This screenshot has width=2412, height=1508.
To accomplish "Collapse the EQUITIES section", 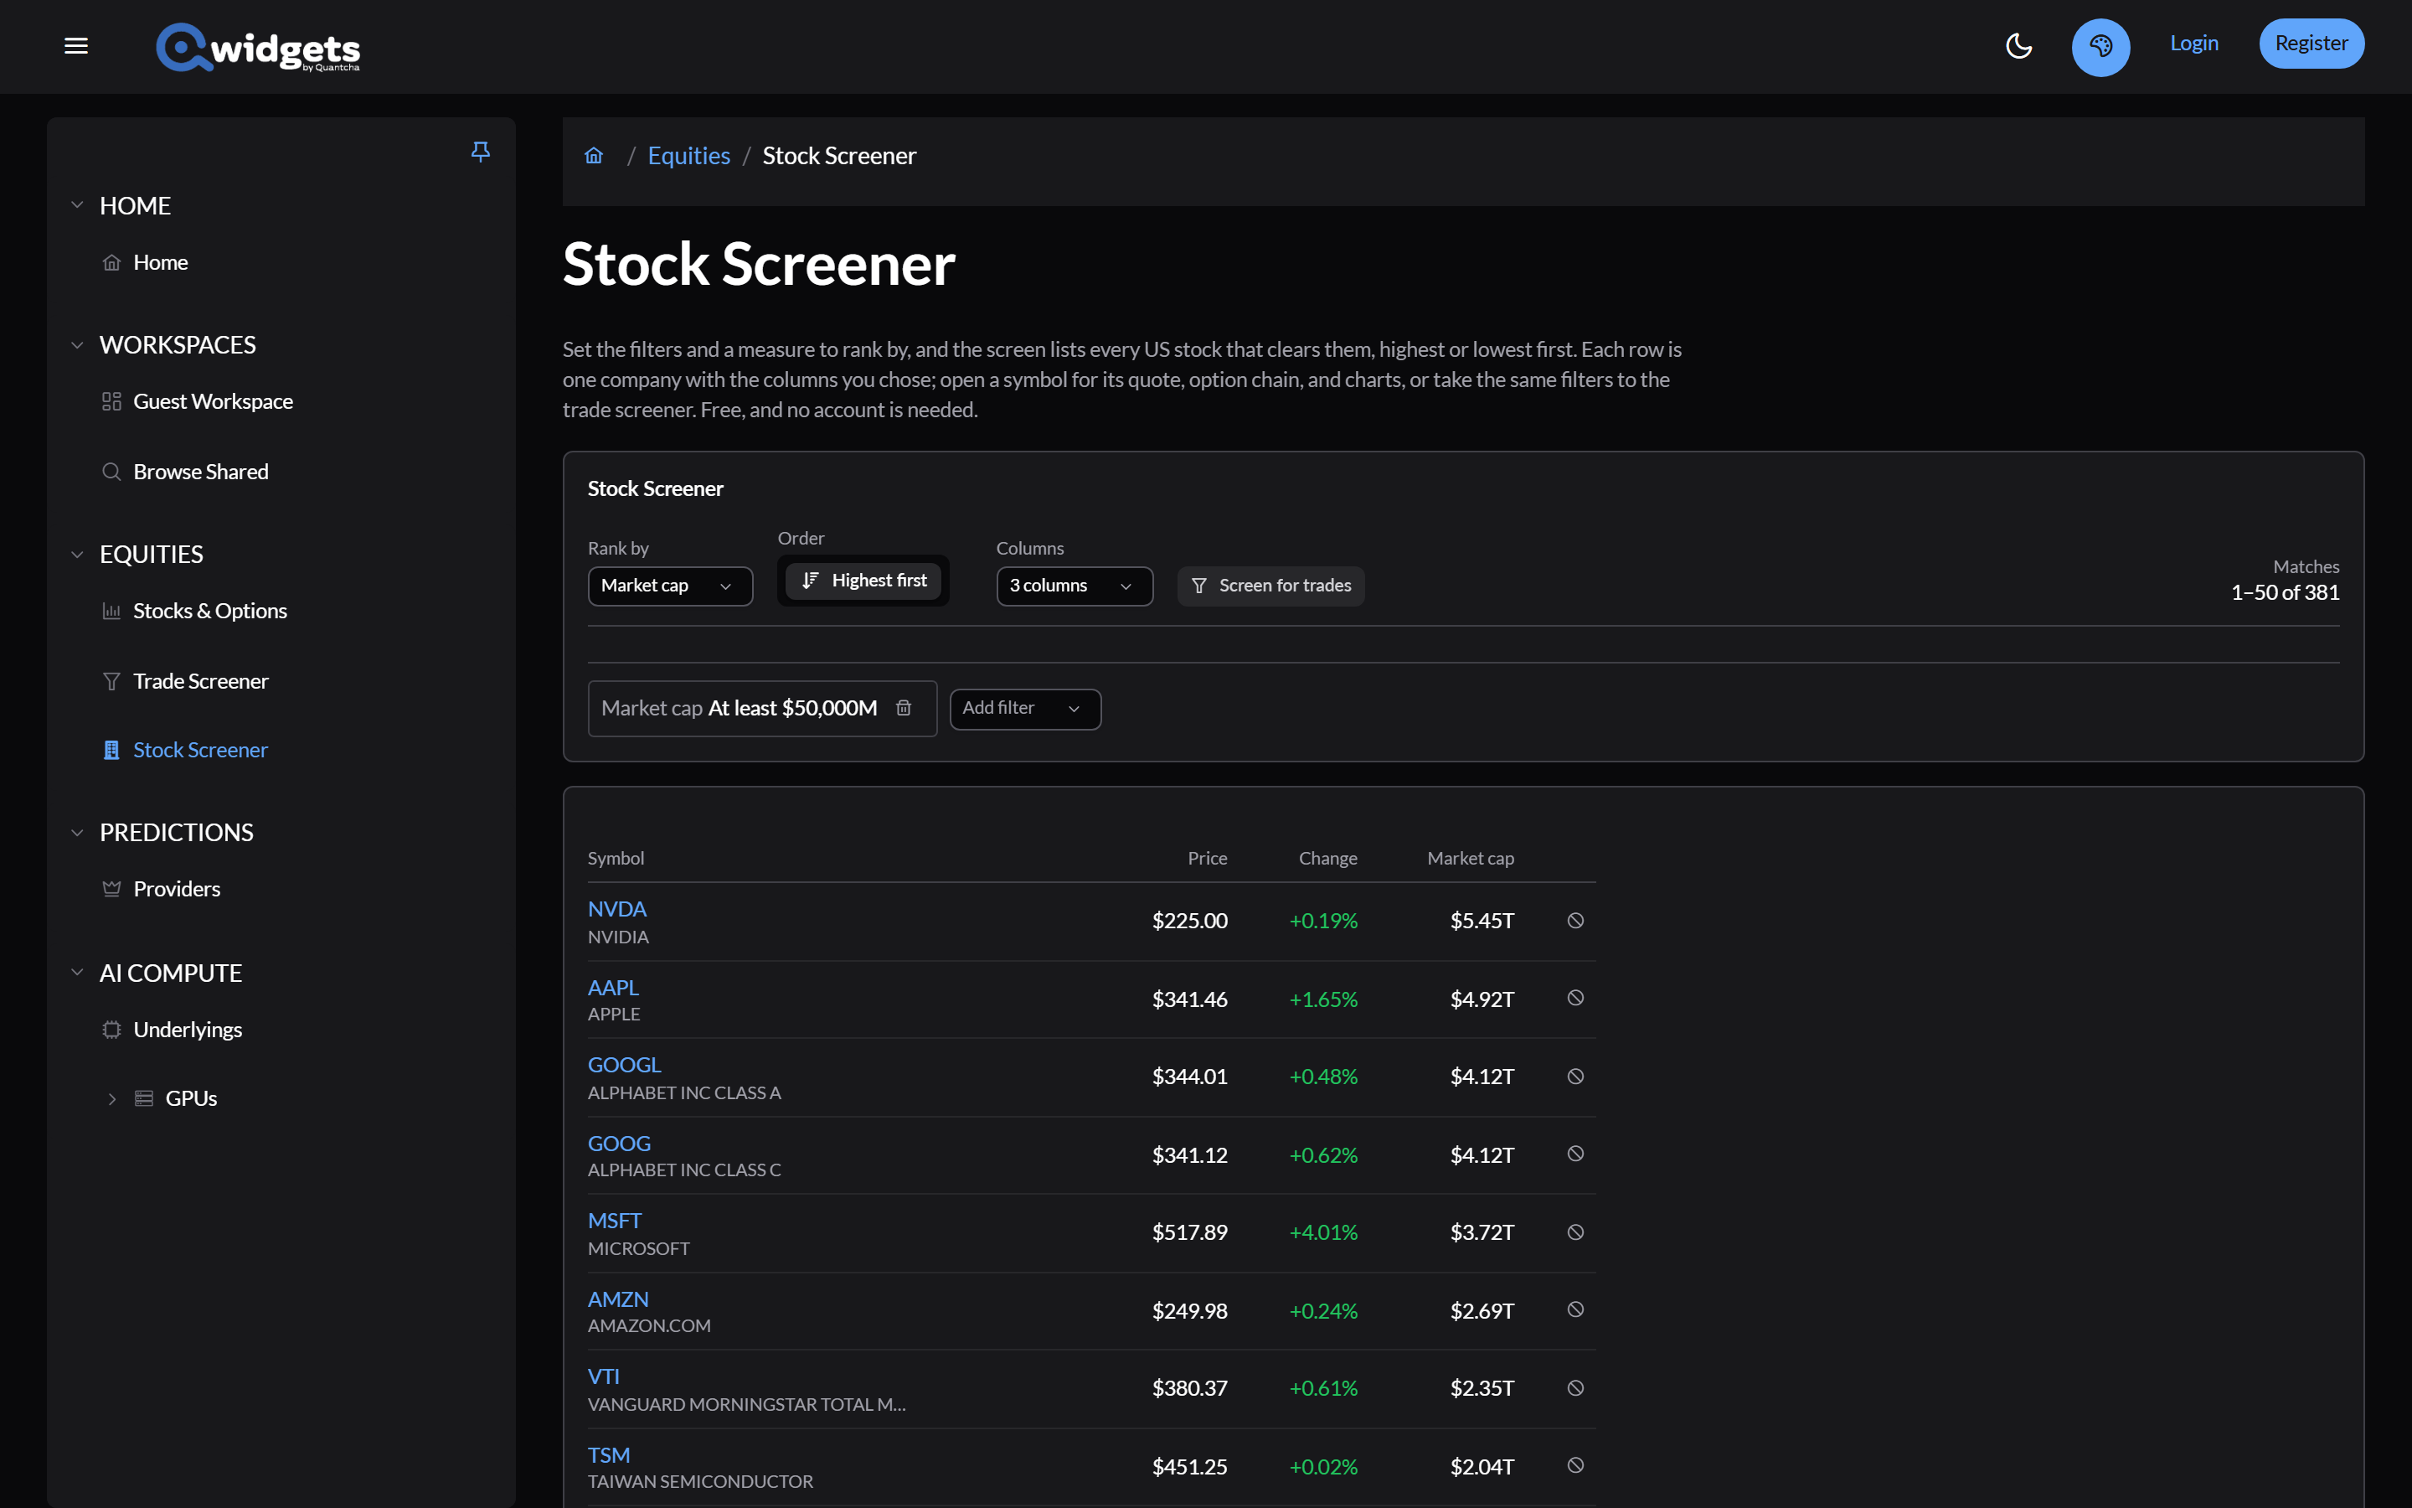I will click(x=77, y=555).
